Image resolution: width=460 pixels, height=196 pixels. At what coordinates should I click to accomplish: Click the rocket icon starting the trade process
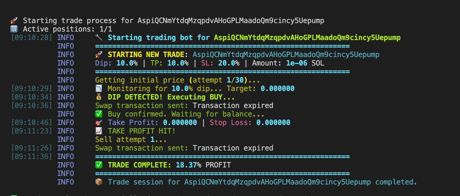[13, 20]
